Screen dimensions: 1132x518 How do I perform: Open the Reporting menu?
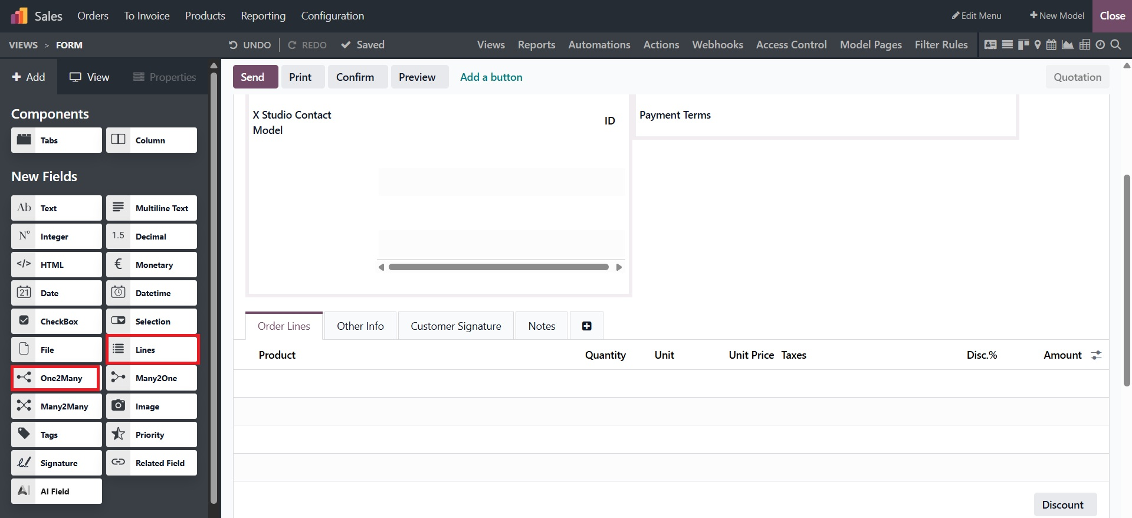click(x=263, y=16)
